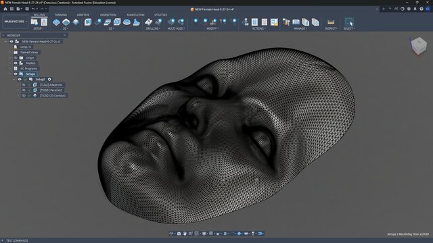This screenshot has height=243, width=433.
Task: Click the first Multi-Axis toolpath icon
Action: 171,22
